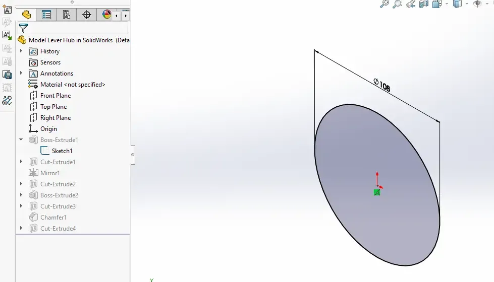Screen dimensions: 494x282
Task: Select Sketch1 in the tree
Action: coord(62,151)
